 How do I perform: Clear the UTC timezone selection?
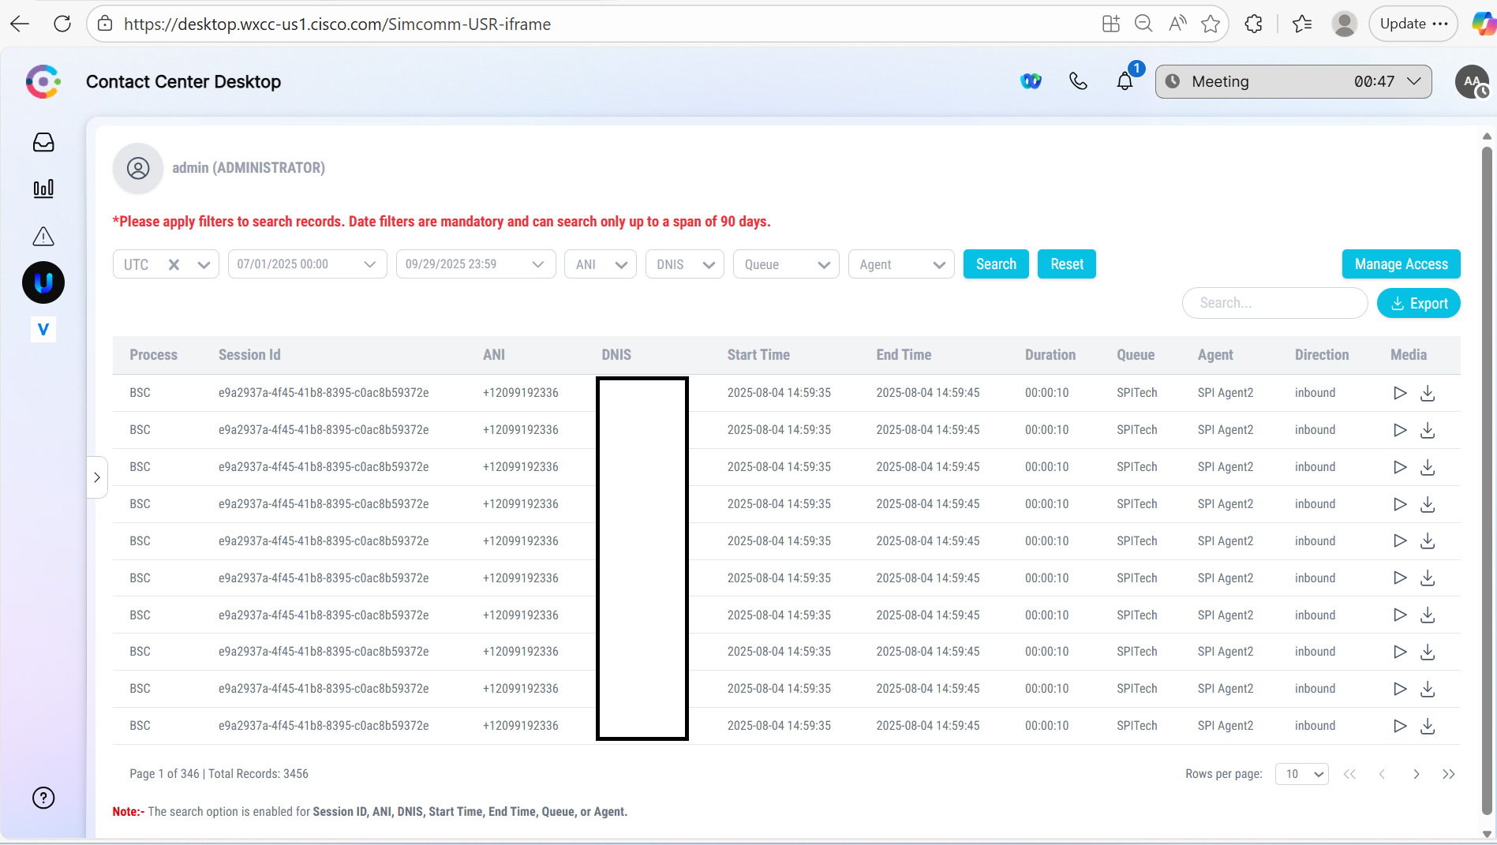coord(174,264)
